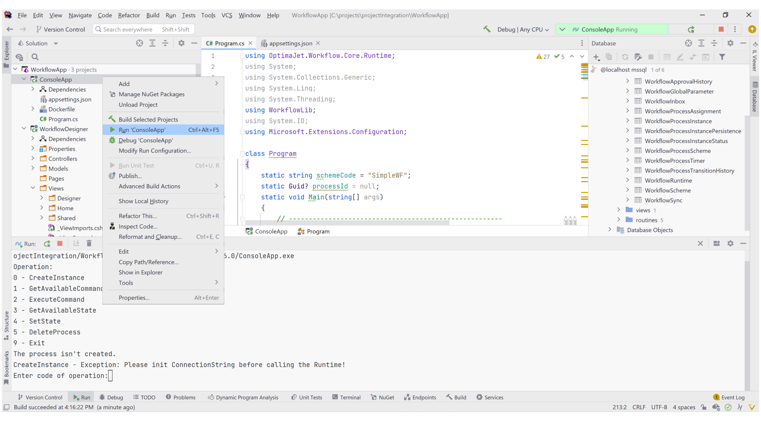Click the Search everywhere field
This screenshot has height=421, width=761.
[143, 29]
